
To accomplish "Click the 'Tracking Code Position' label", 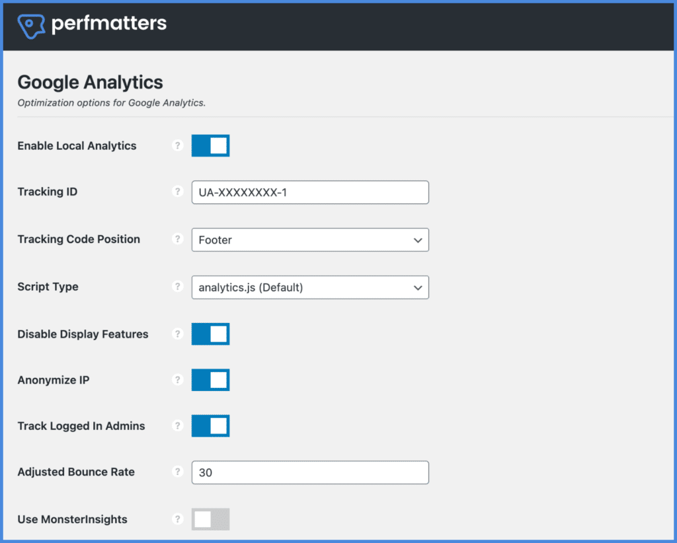I will [x=79, y=239].
